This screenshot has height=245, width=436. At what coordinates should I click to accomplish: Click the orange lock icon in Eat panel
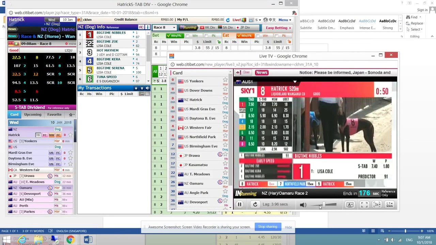point(289,42)
